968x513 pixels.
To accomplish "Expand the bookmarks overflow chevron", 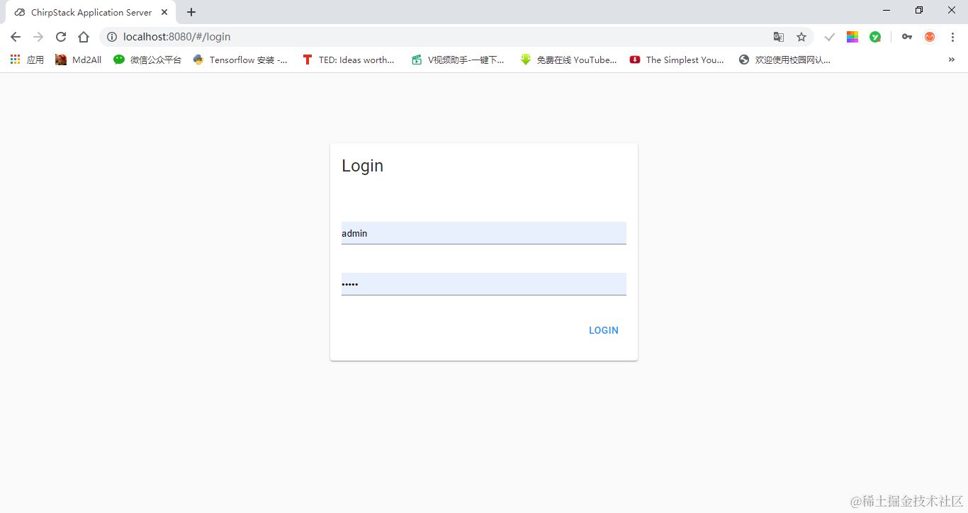I will pyautogui.click(x=952, y=60).
